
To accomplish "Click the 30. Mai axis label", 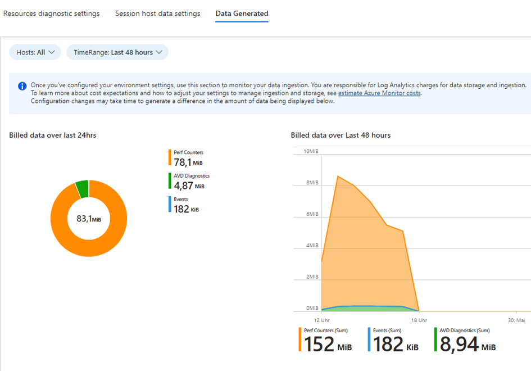I will pyautogui.click(x=516, y=320).
